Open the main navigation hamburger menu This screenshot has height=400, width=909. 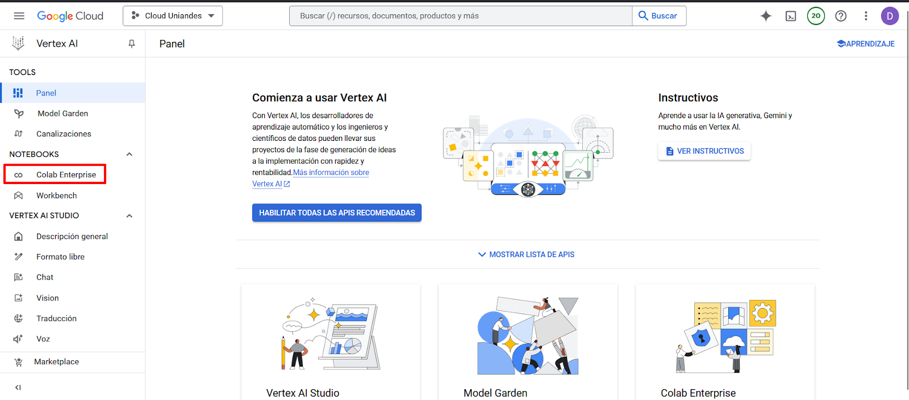click(x=19, y=16)
